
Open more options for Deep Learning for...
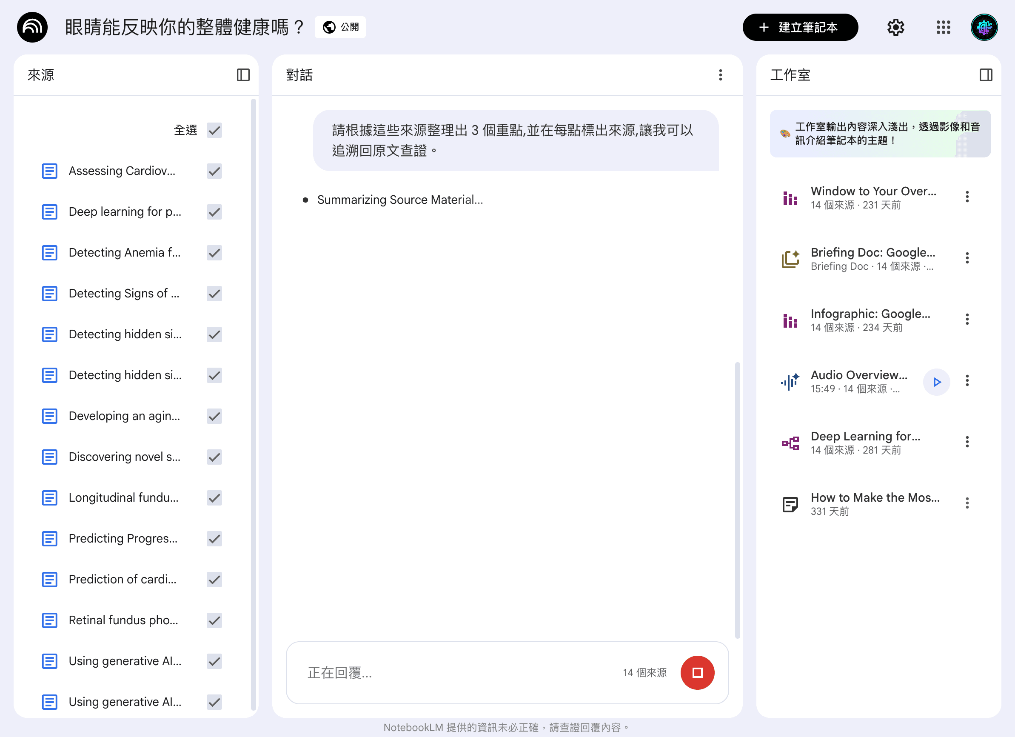coord(967,442)
